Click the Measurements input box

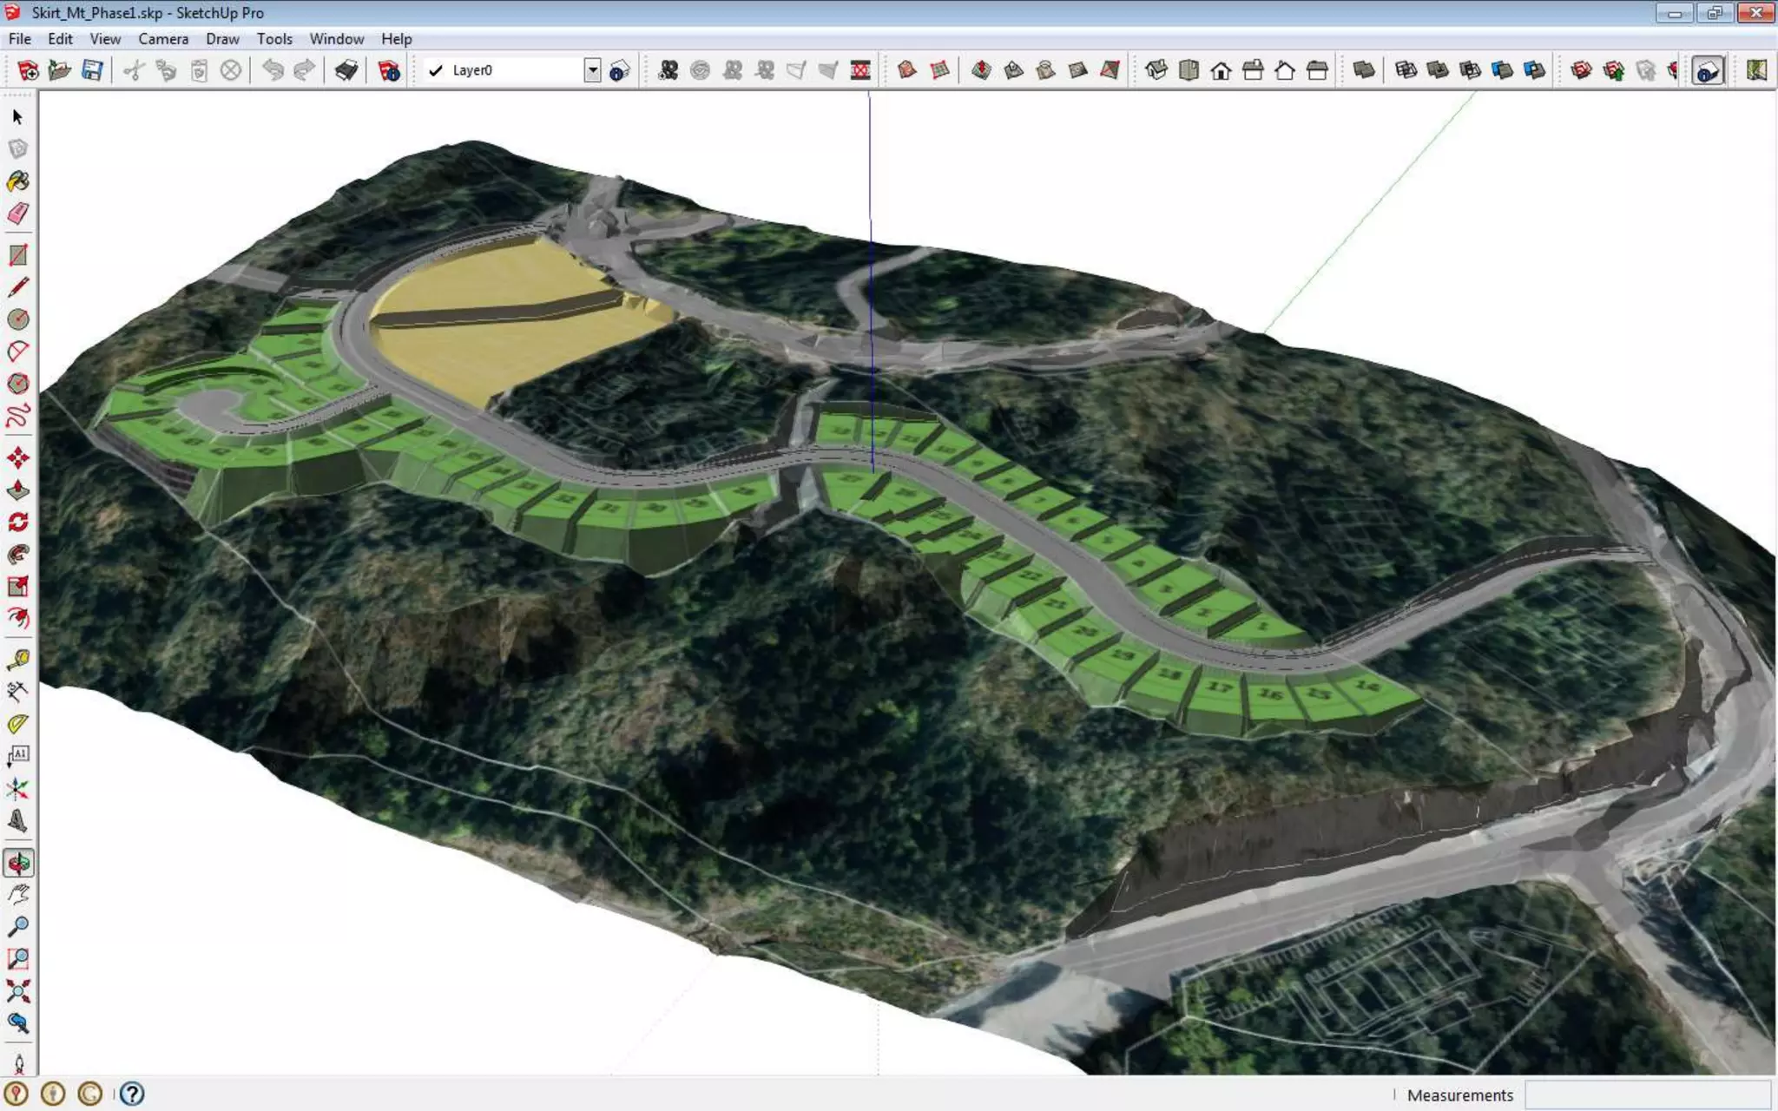click(1647, 1095)
